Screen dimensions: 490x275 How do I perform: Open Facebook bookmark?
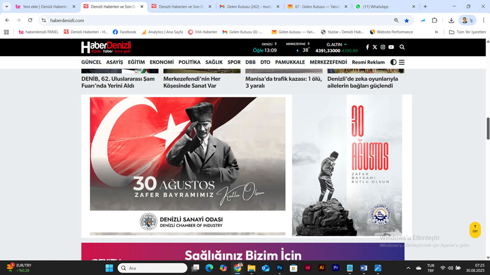click(124, 32)
